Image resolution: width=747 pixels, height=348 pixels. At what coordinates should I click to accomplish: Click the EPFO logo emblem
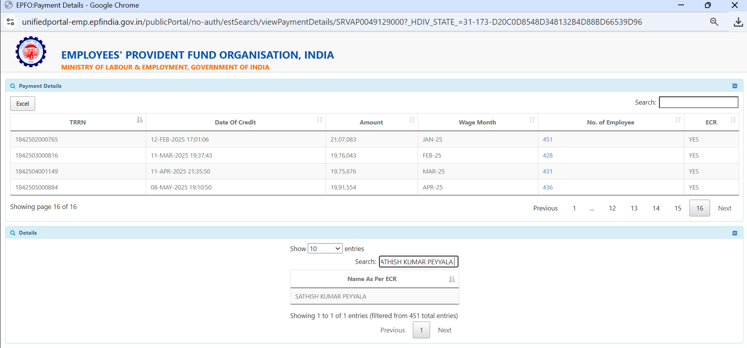[31, 52]
